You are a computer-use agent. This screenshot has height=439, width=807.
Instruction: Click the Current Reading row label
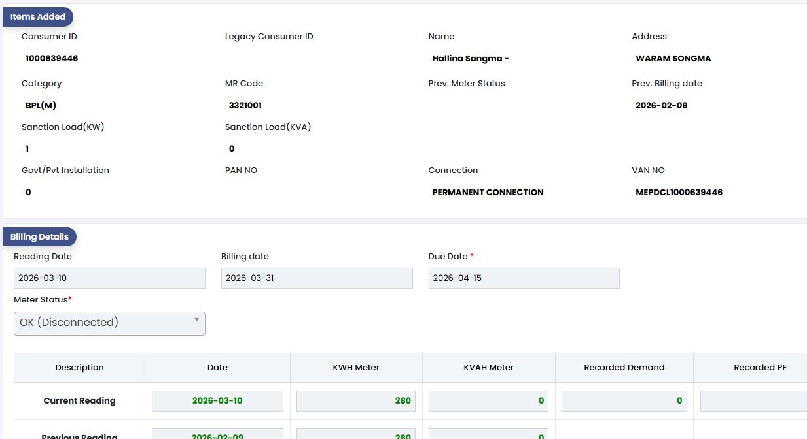pyautogui.click(x=80, y=401)
